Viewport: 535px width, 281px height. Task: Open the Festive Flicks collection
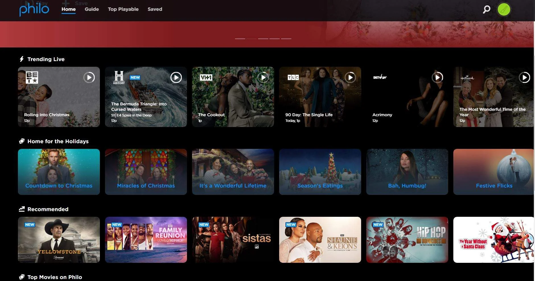[x=493, y=172]
